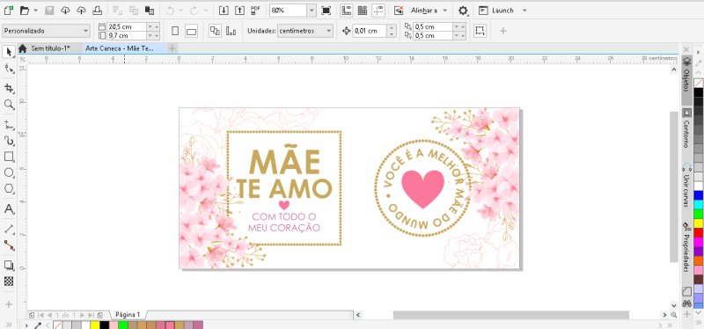The height and width of the screenshot is (329, 704).
Task: Click the Eyedropper icon beside document palette
Action: (x=39, y=325)
